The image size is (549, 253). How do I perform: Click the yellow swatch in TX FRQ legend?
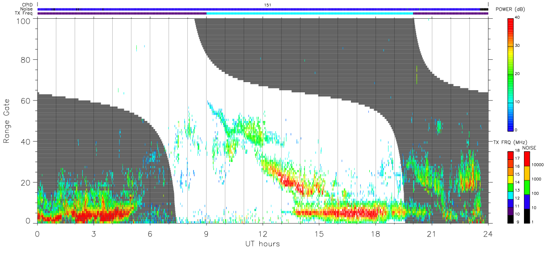click(511, 179)
